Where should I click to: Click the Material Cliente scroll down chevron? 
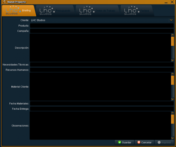(172, 99)
